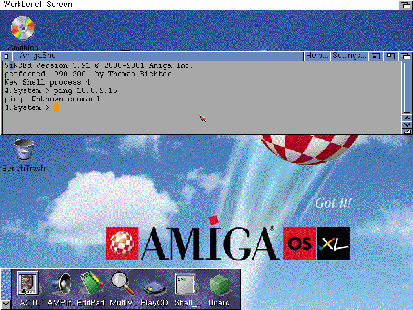This screenshot has height=310, width=413.
Task: Click Workbench Screen title bar
Action: [x=199, y=5]
